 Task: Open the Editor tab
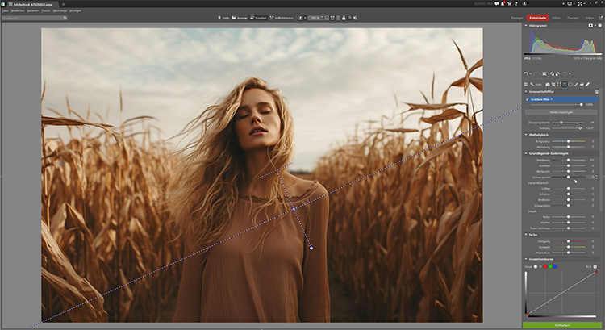pos(557,17)
